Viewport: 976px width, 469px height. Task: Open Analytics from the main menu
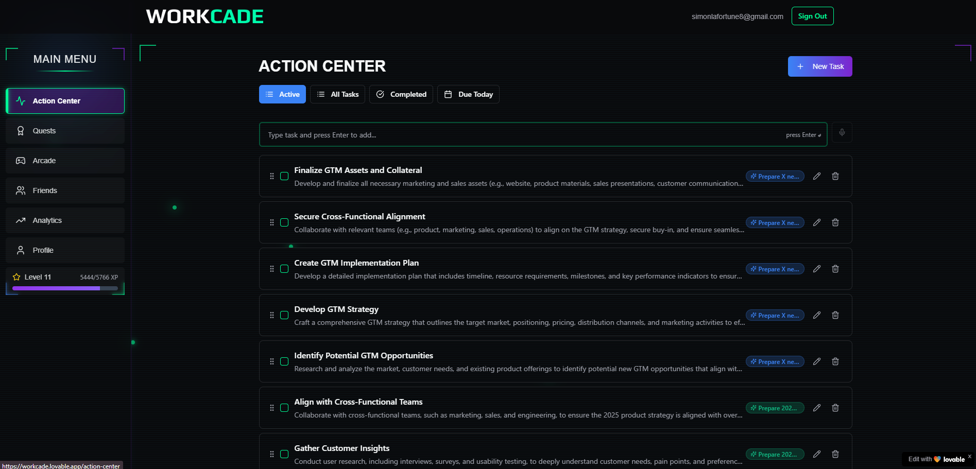(x=64, y=220)
